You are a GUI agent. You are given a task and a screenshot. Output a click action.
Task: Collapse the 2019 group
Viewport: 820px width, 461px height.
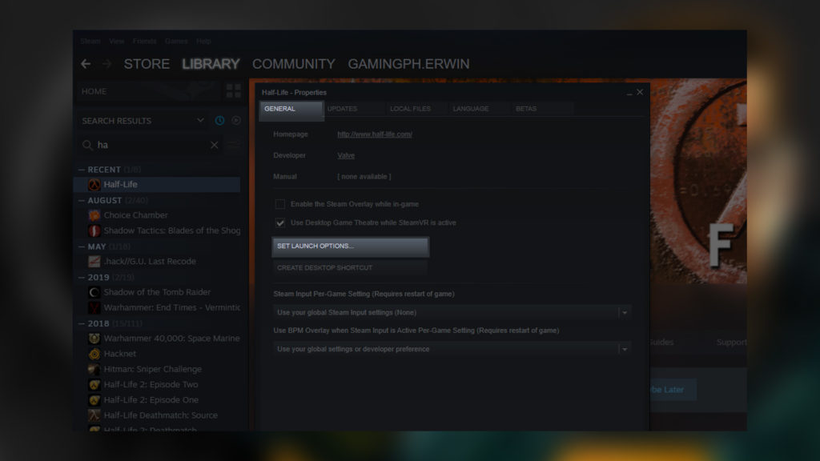click(x=82, y=277)
